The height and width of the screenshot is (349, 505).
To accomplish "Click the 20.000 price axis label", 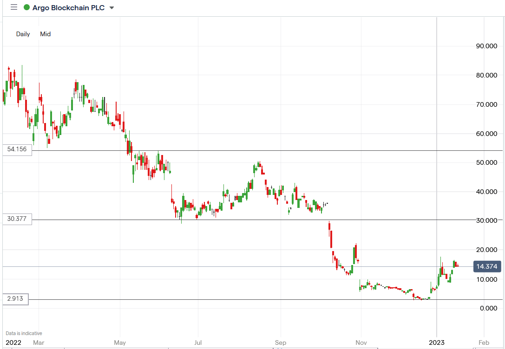I will point(486,250).
